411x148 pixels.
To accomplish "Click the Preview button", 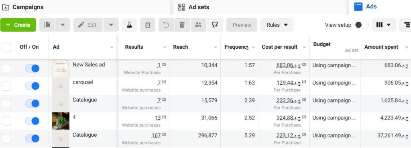I will pos(242,25).
